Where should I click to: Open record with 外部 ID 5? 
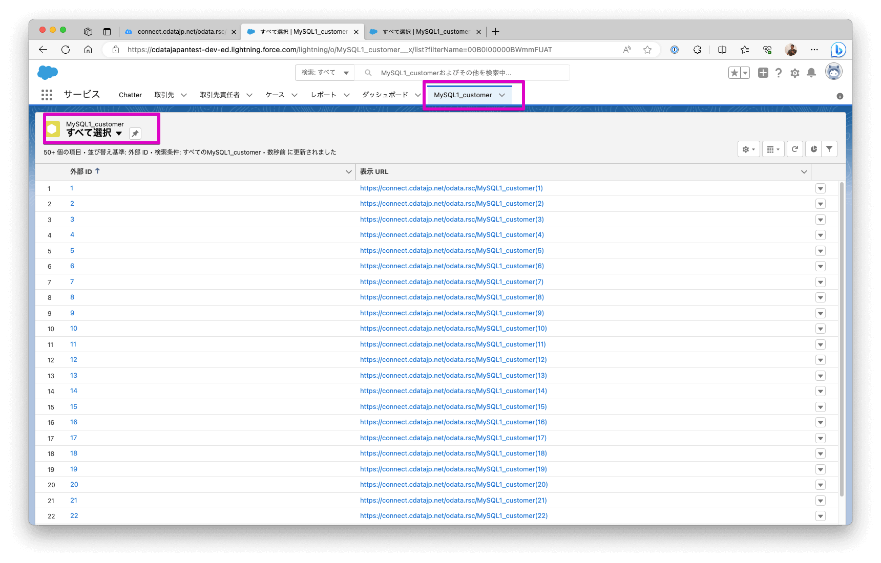(72, 251)
